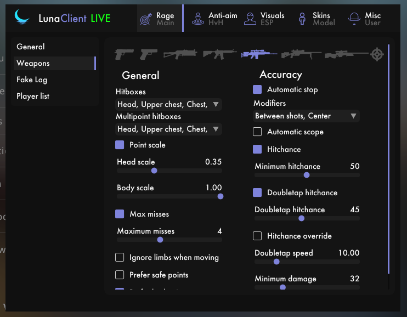Toggle the Doubletap hitchance checkbox

[257, 193]
